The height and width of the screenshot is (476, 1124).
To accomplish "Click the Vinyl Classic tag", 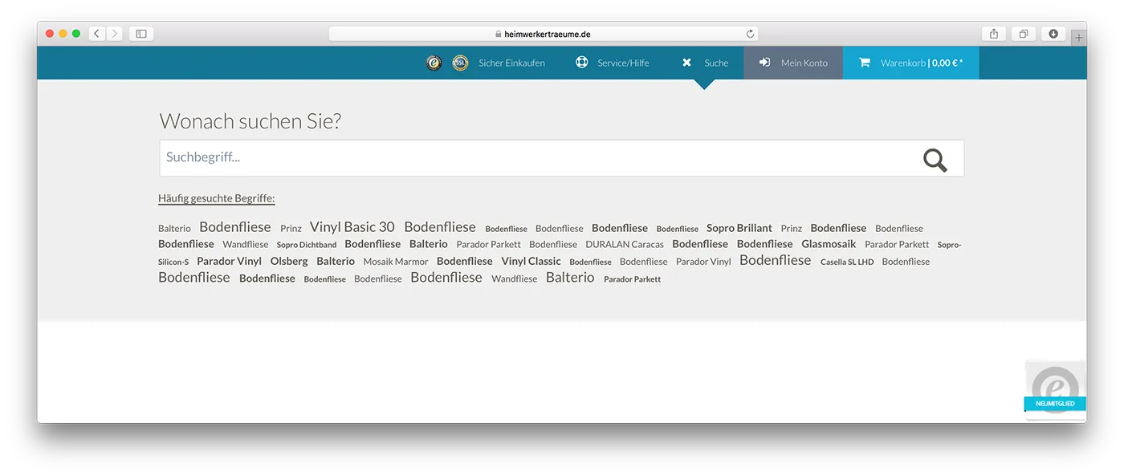I will pyautogui.click(x=531, y=261).
